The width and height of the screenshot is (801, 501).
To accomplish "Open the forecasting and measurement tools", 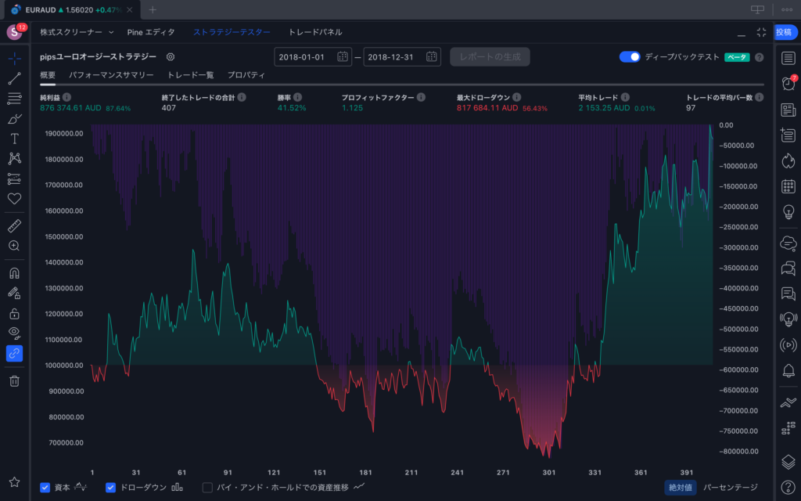I will click(14, 178).
